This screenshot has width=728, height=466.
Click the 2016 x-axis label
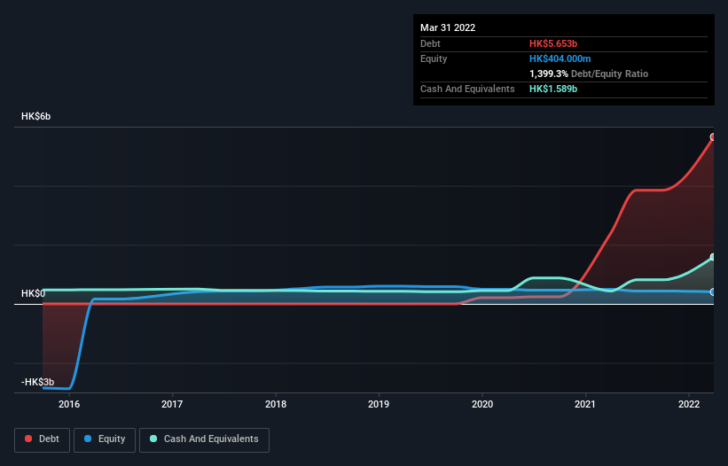point(69,404)
